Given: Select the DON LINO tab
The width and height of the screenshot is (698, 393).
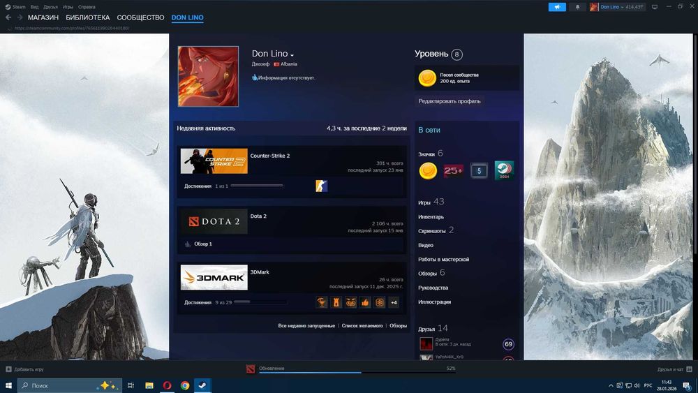Looking at the screenshot, I should click(x=187, y=17).
